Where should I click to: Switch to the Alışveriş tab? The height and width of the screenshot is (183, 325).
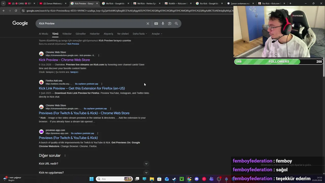coord(108,34)
